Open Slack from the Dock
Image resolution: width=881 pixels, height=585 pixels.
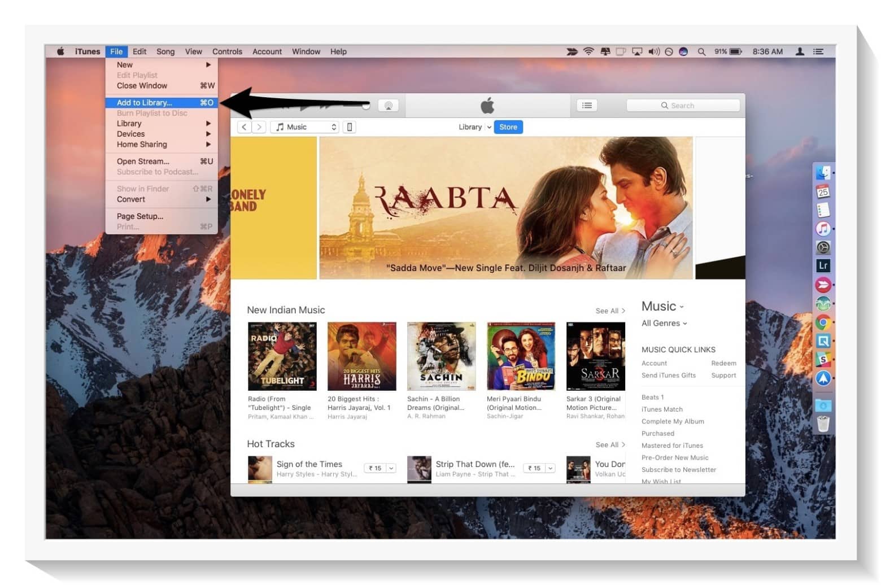(823, 360)
